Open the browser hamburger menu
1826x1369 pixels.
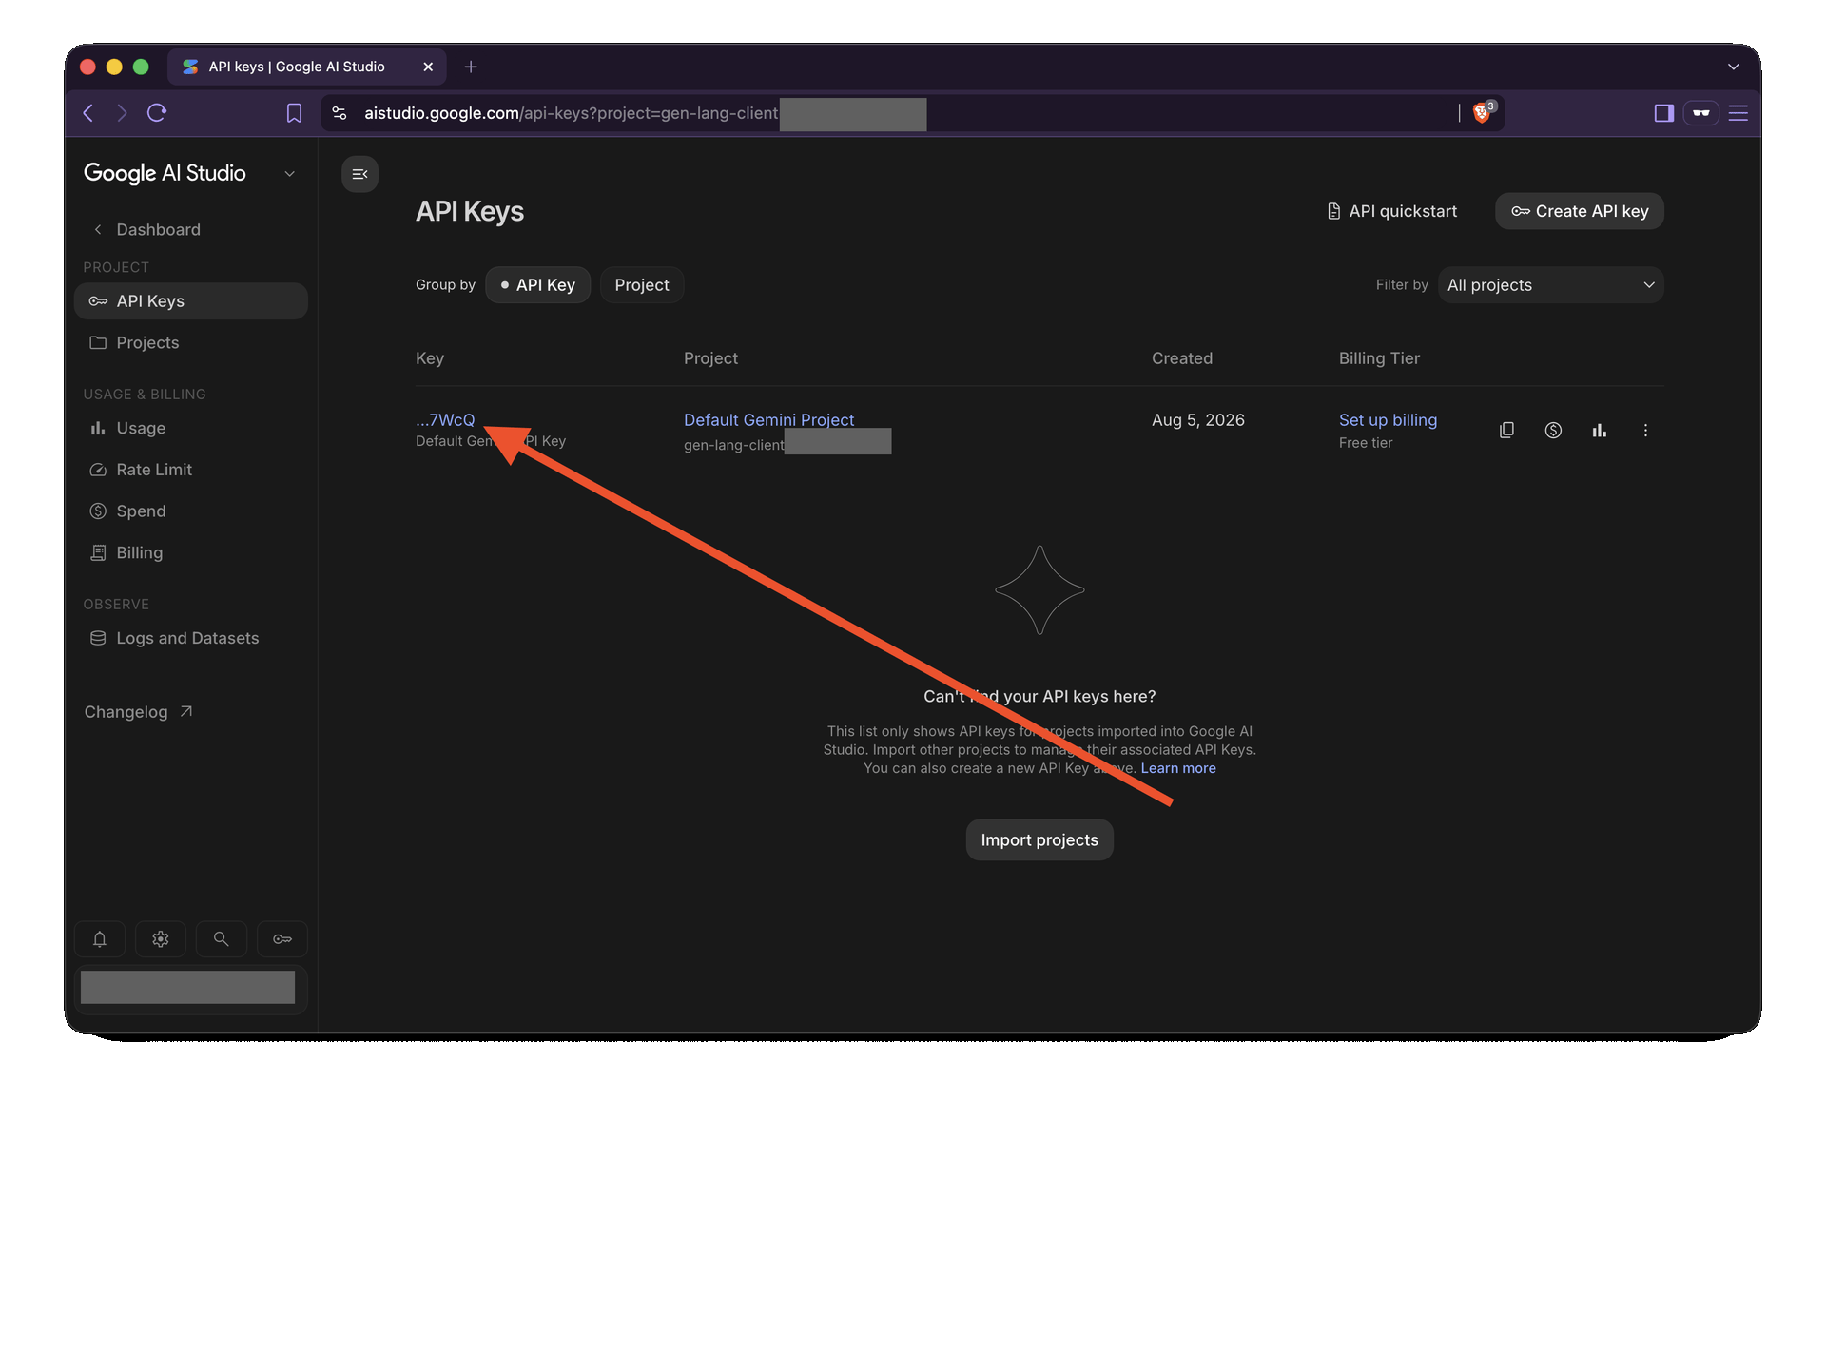pyautogui.click(x=1739, y=113)
